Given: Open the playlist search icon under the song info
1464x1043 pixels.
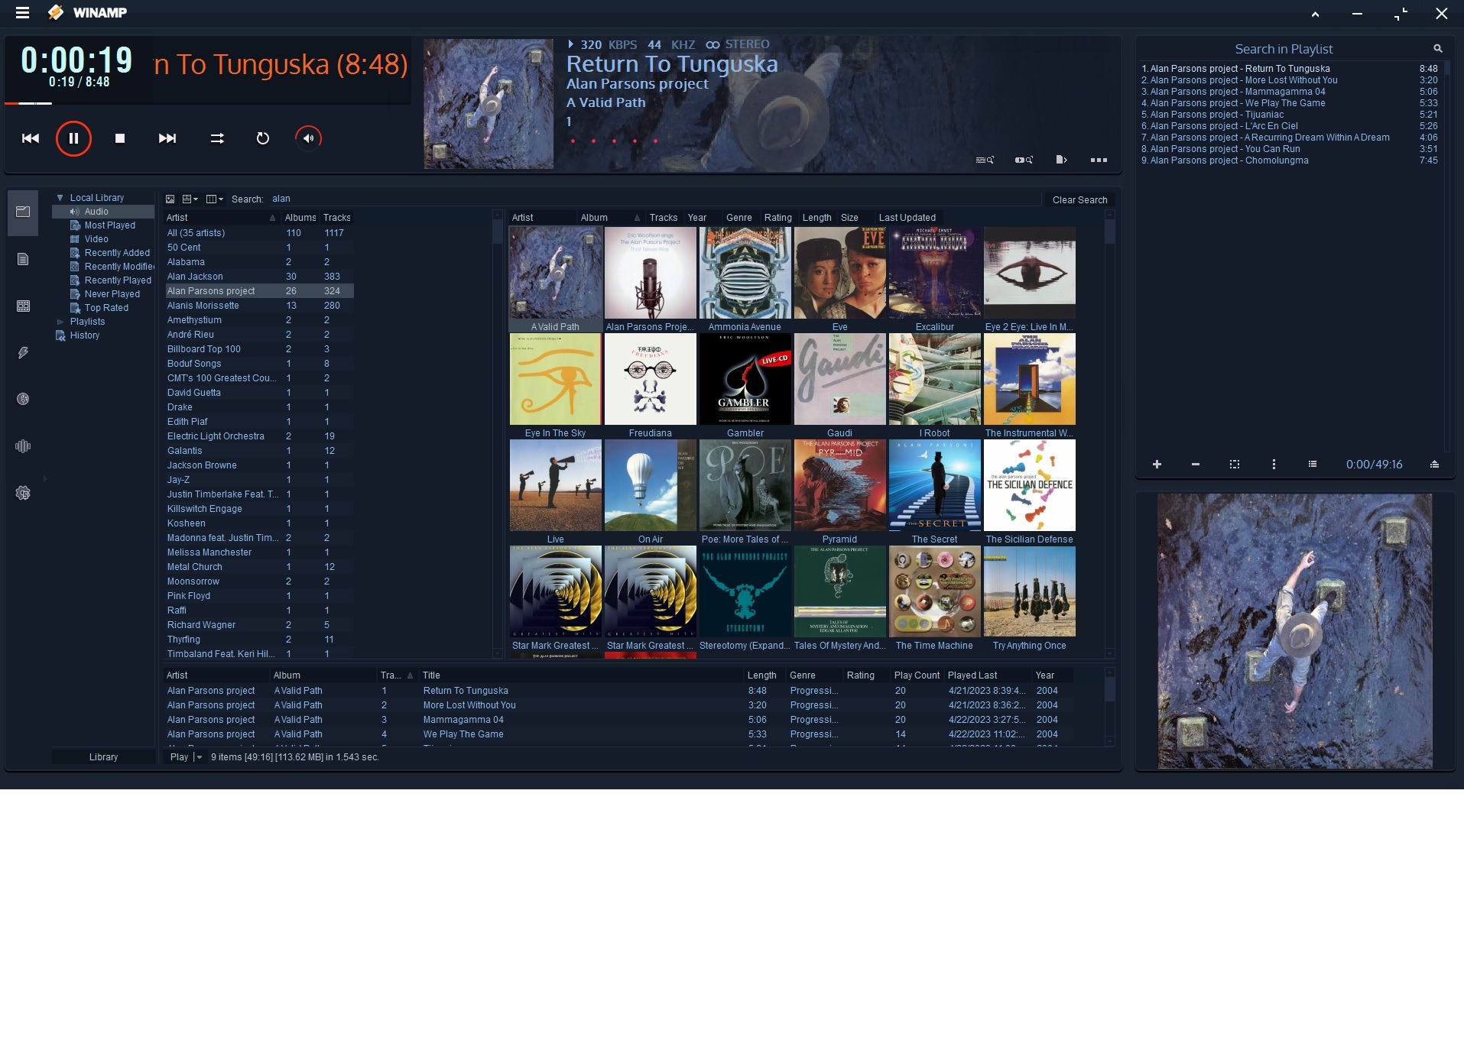Looking at the screenshot, I should point(985,160).
